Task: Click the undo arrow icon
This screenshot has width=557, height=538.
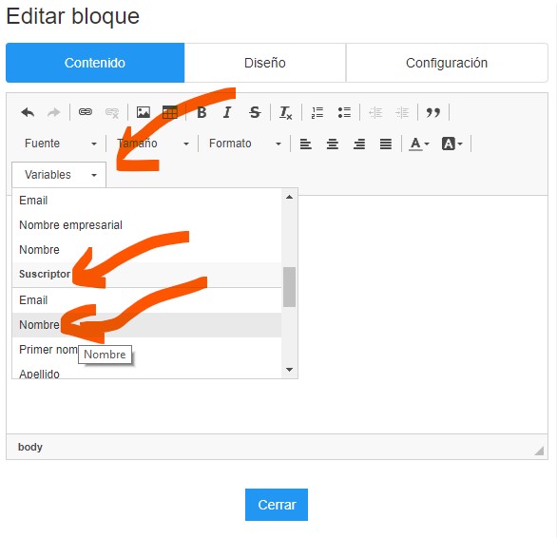Action: tap(28, 113)
